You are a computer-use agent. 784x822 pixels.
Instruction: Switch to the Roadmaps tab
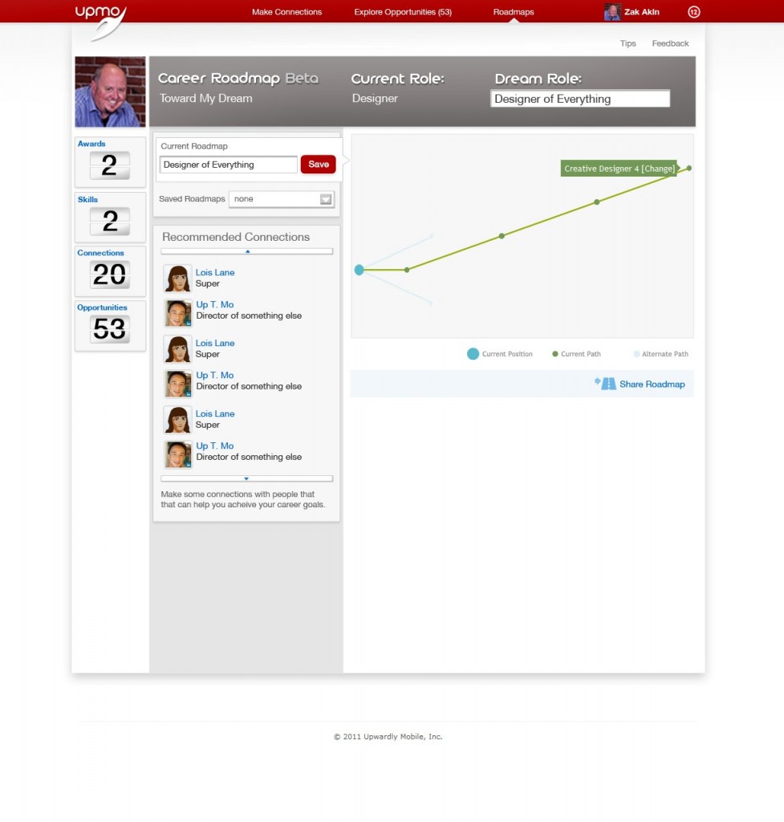tap(514, 12)
